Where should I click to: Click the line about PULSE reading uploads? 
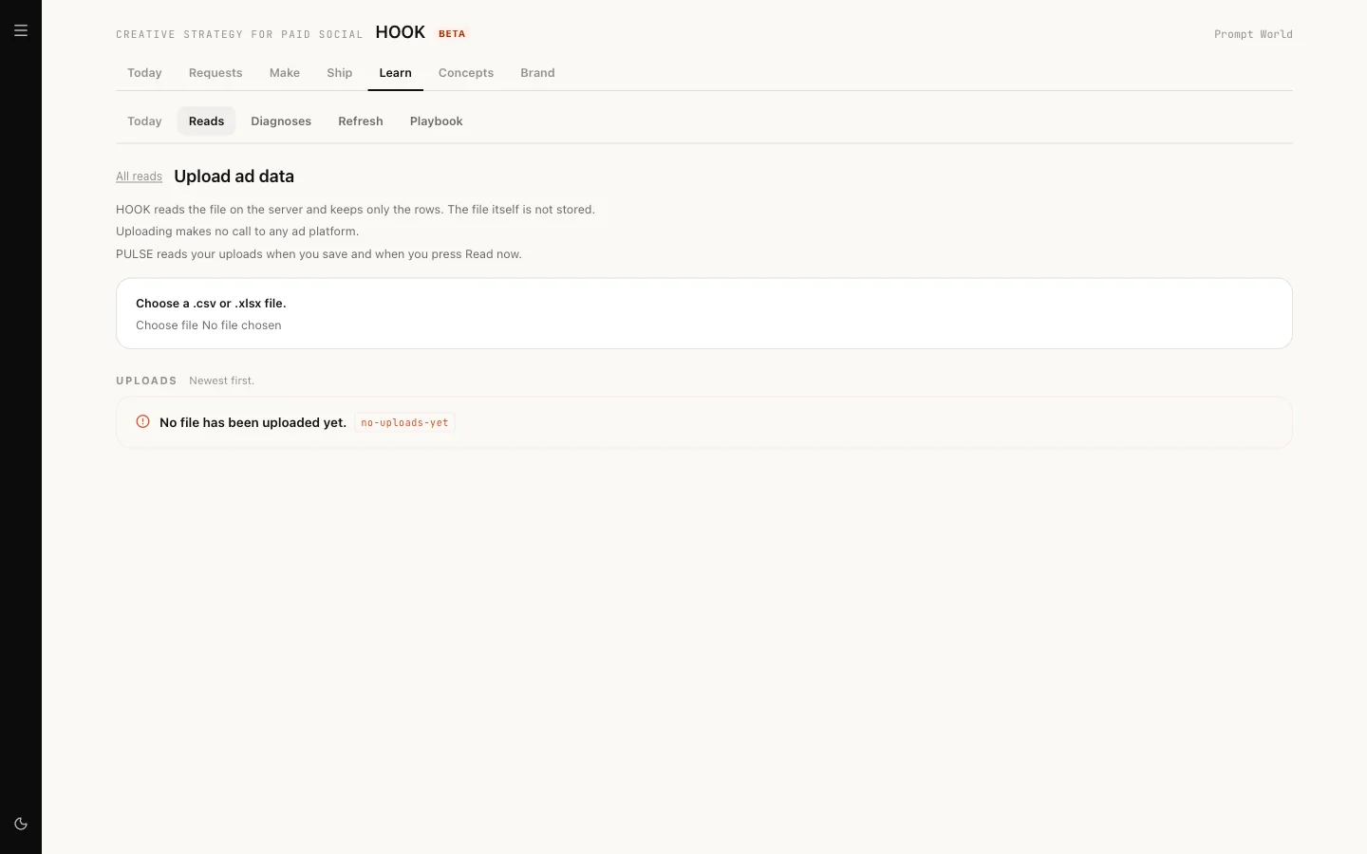pos(319,254)
